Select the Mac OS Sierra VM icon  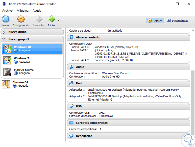7,72
